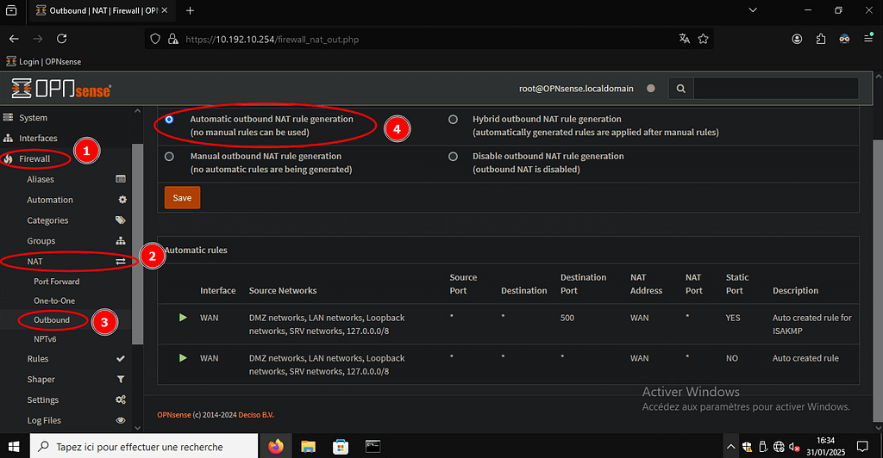Open Firefox from the Windows taskbar
883x458 pixels.
[x=276, y=447]
